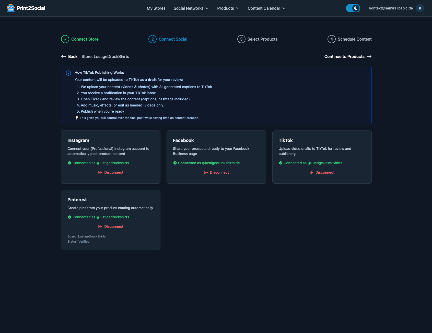The height and width of the screenshot is (333, 432).
Task: Click the 'Publish when you're ready' step text
Action: click(x=102, y=111)
